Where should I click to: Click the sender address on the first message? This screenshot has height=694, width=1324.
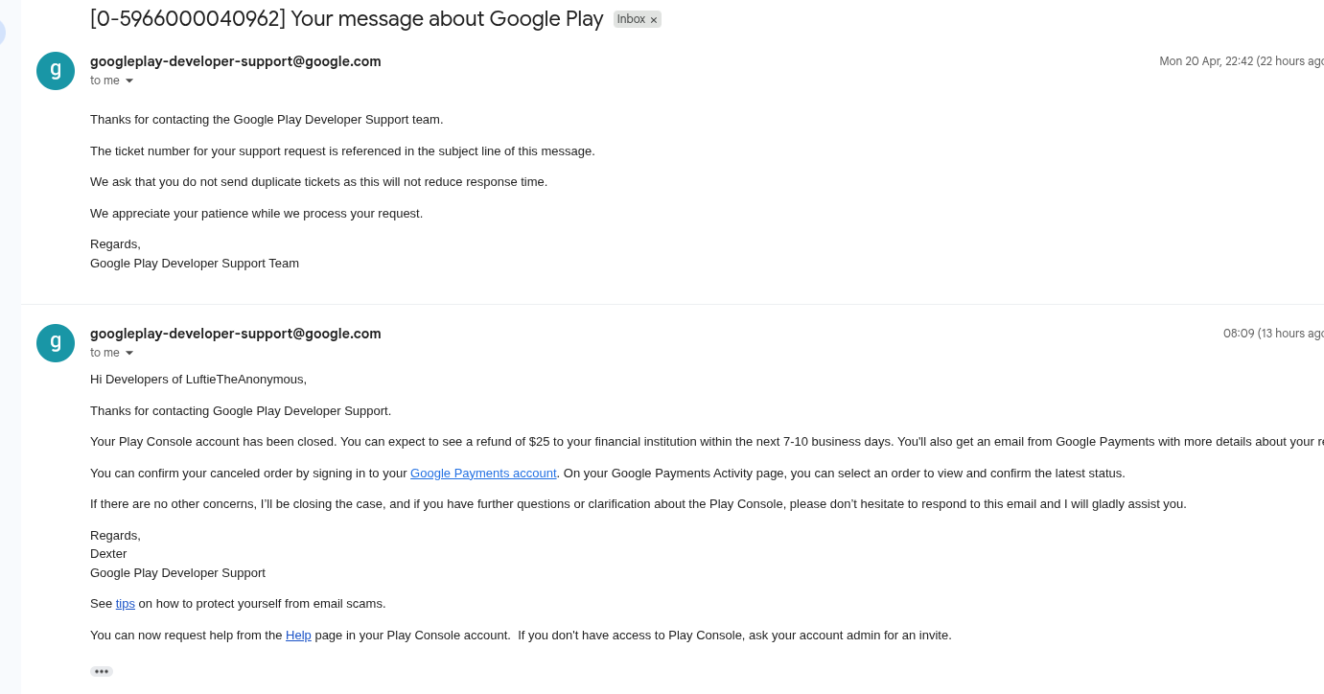tap(236, 61)
